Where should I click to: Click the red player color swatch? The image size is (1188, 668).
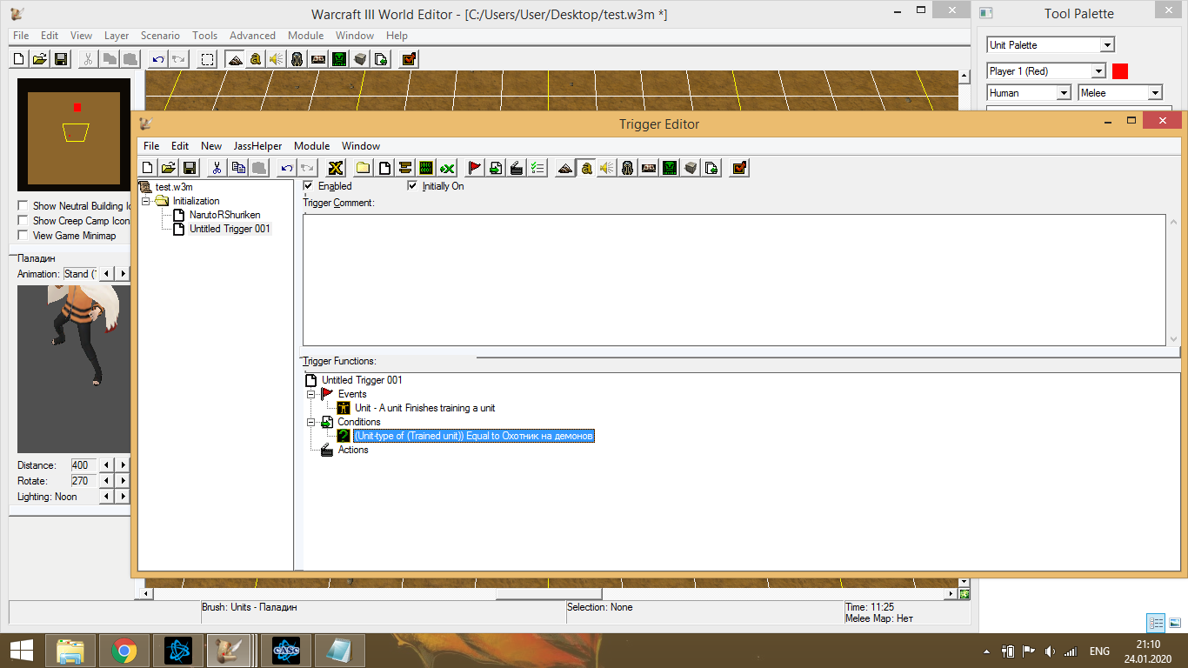click(1120, 71)
